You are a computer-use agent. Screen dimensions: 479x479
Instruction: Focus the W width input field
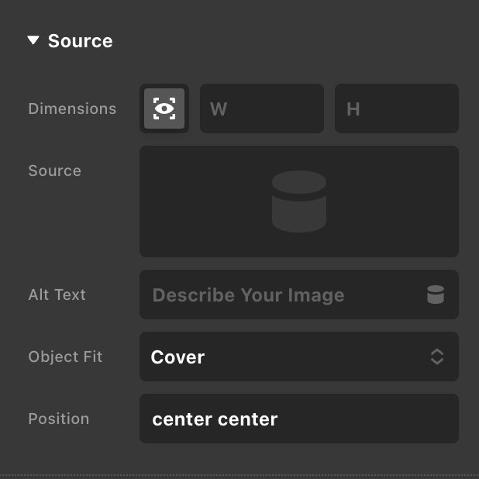point(262,109)
